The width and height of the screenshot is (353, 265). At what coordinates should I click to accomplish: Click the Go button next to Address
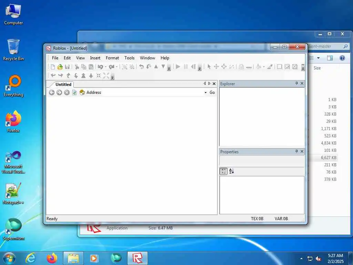pyautogui.click(x=212, y=92)
